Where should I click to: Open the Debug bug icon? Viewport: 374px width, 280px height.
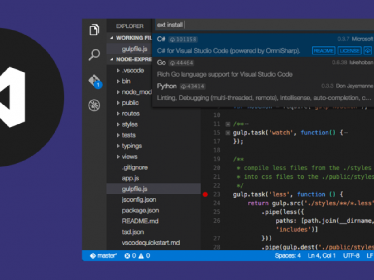(x=94, y=105)
